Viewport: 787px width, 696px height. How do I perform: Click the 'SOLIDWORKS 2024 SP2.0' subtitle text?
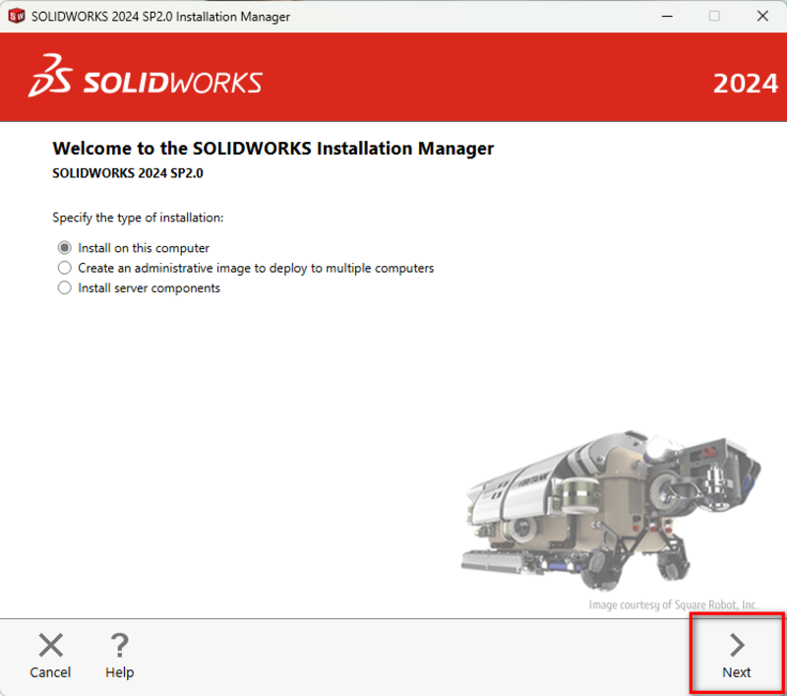[x=128, y=173]
